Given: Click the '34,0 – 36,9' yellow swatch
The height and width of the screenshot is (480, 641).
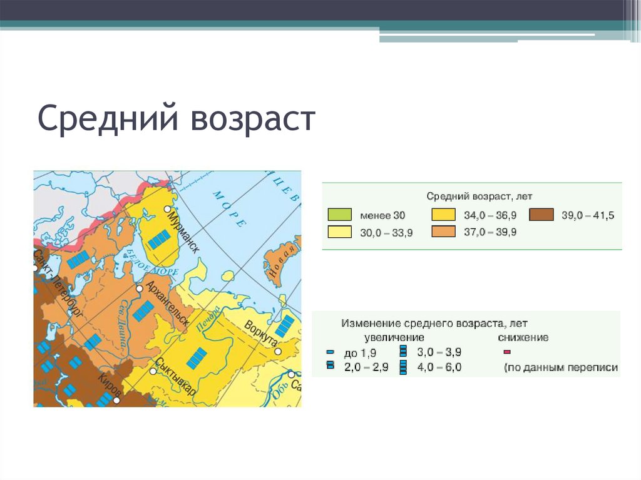Looking at the screenshot, I should click(443, 215).
